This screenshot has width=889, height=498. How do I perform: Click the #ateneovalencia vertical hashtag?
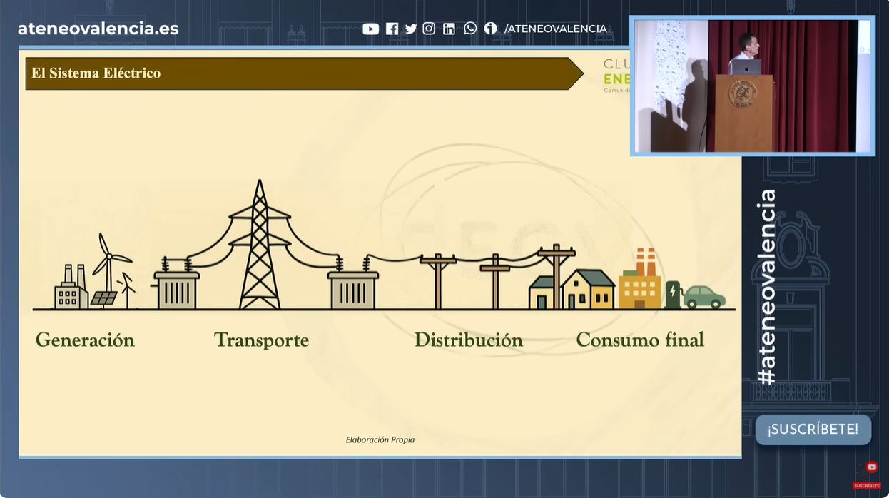tap(767, 287)
